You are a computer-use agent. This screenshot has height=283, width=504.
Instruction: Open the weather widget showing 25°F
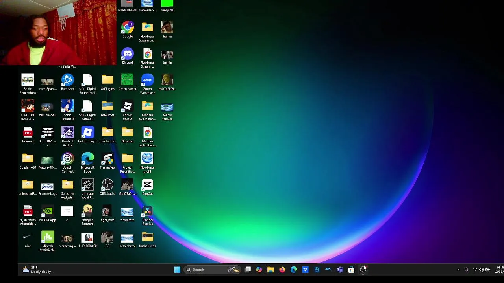[x=37, y=270]
